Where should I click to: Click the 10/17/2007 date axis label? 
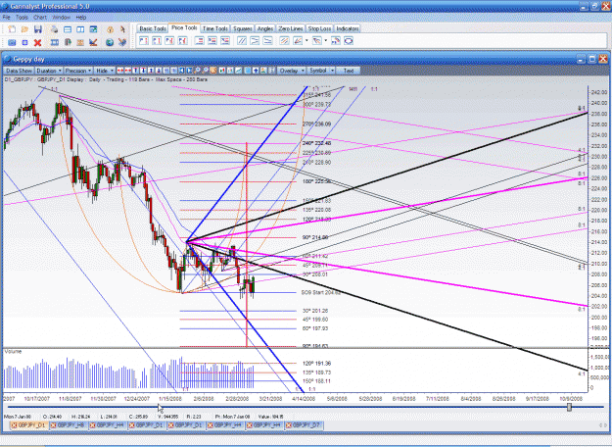pyautogui.click(x=36, y=399)
